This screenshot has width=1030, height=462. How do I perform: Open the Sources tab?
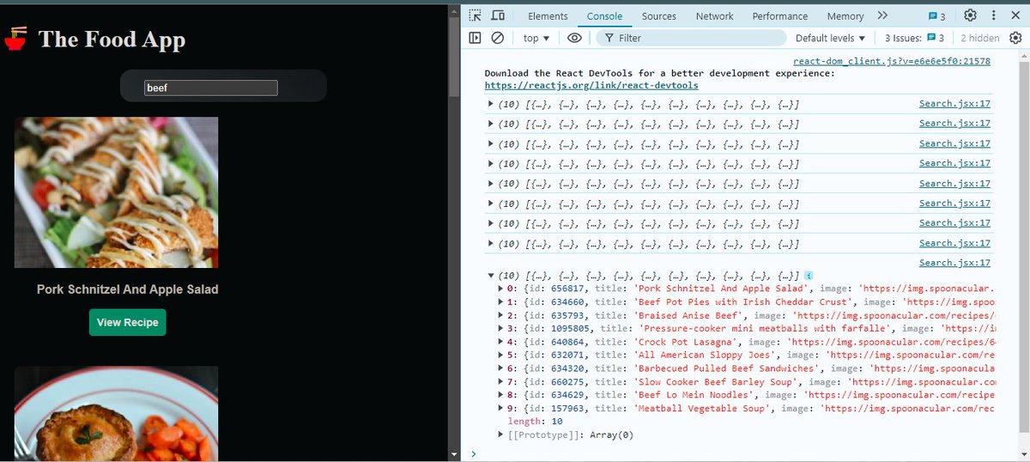pyautogui.click(x=659, y=16)
